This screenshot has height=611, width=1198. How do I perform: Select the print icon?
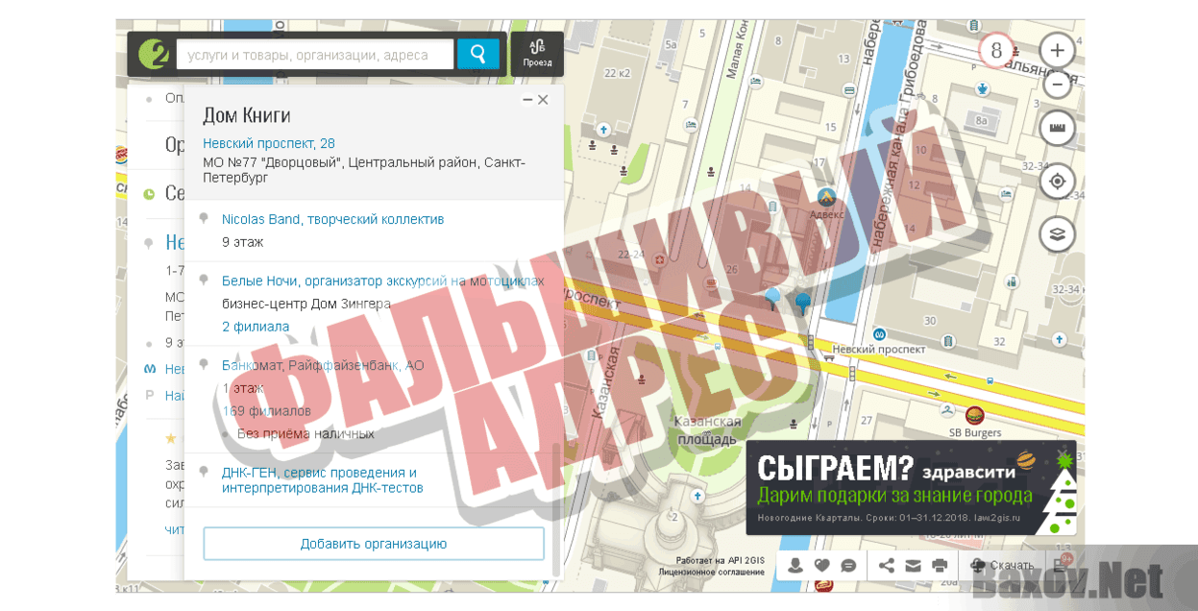point(938,566)
